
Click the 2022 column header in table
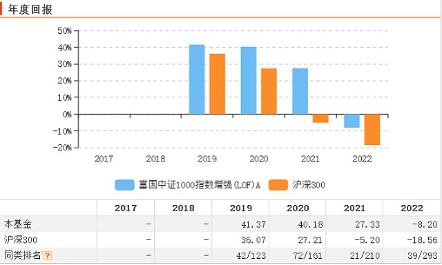412,208
